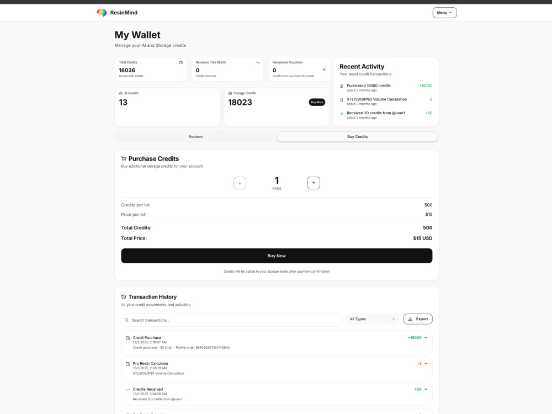Click the AI Credits icon
This screenshot has width=552, height=414.
coord(121,93)
